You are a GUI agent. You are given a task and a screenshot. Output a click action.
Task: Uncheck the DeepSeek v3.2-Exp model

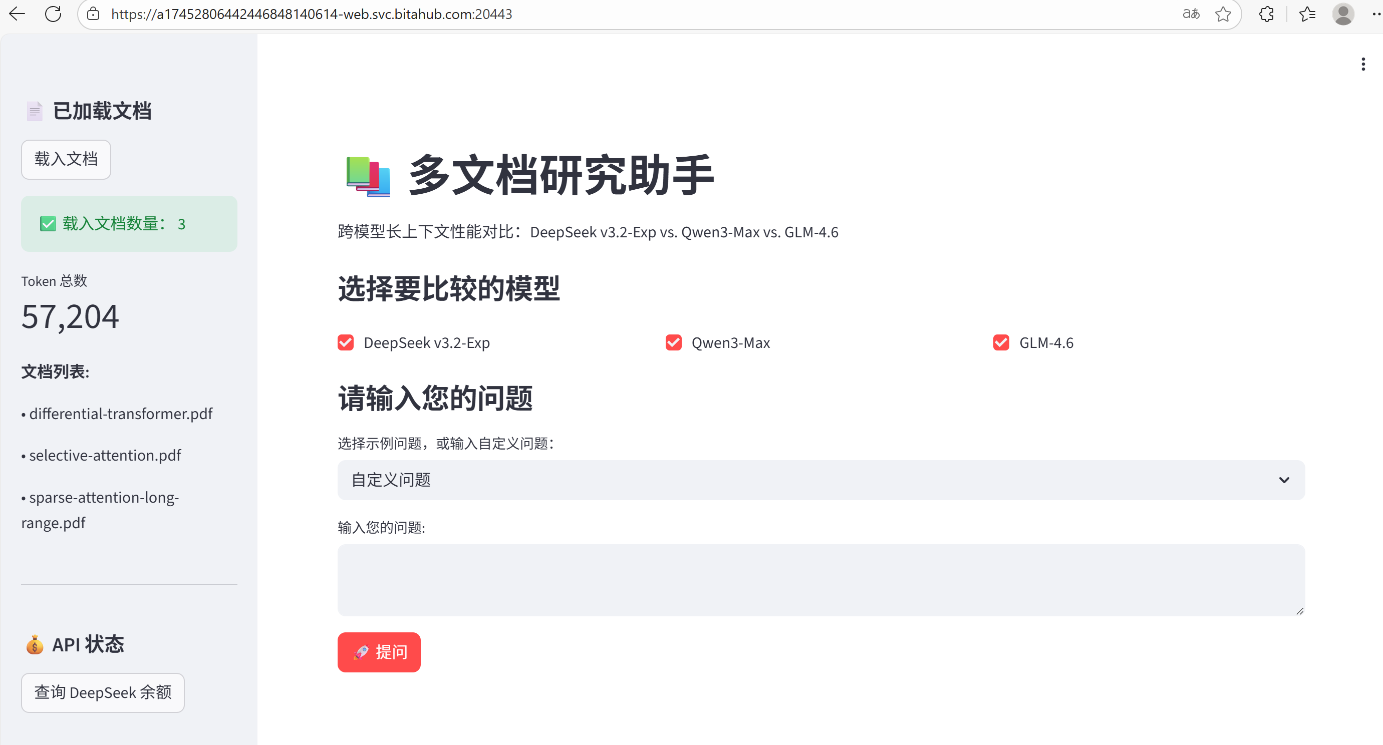[346, 342]
